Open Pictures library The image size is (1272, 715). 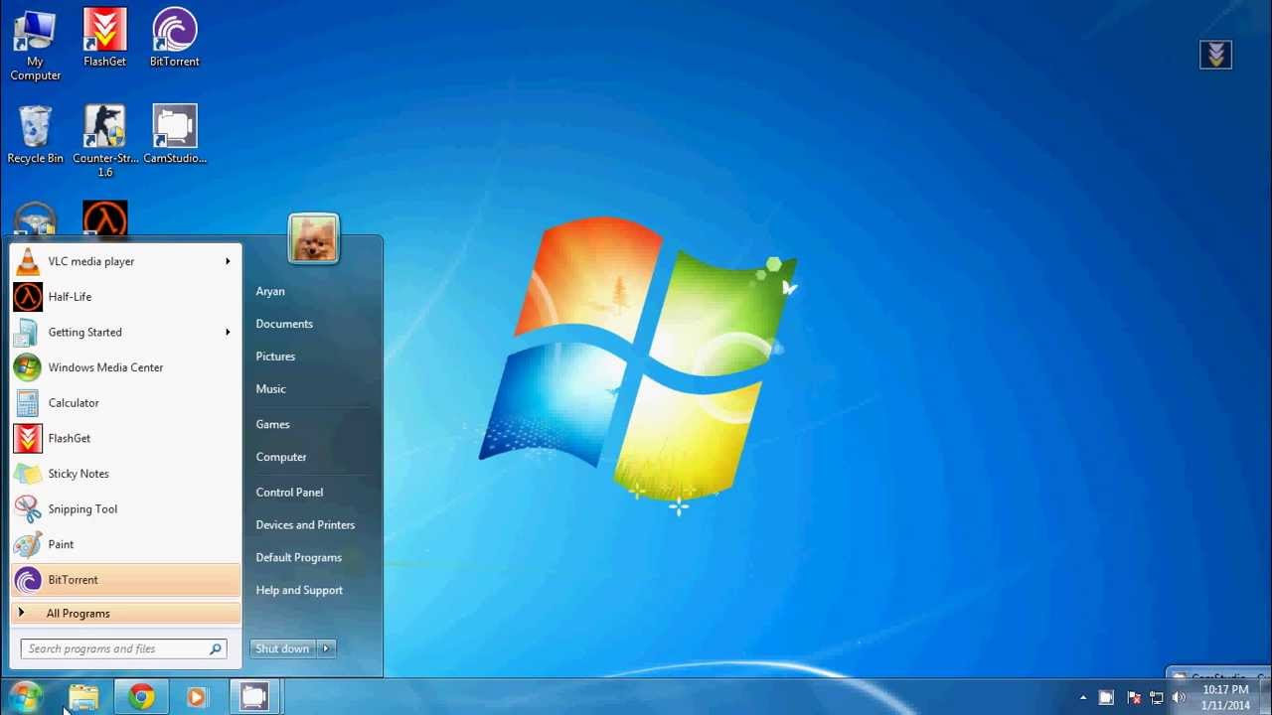pos(275,357)
